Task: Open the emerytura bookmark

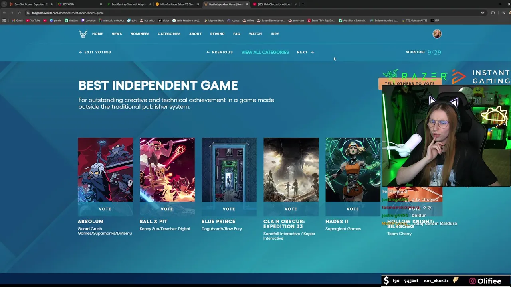Action: coord(296,20)
